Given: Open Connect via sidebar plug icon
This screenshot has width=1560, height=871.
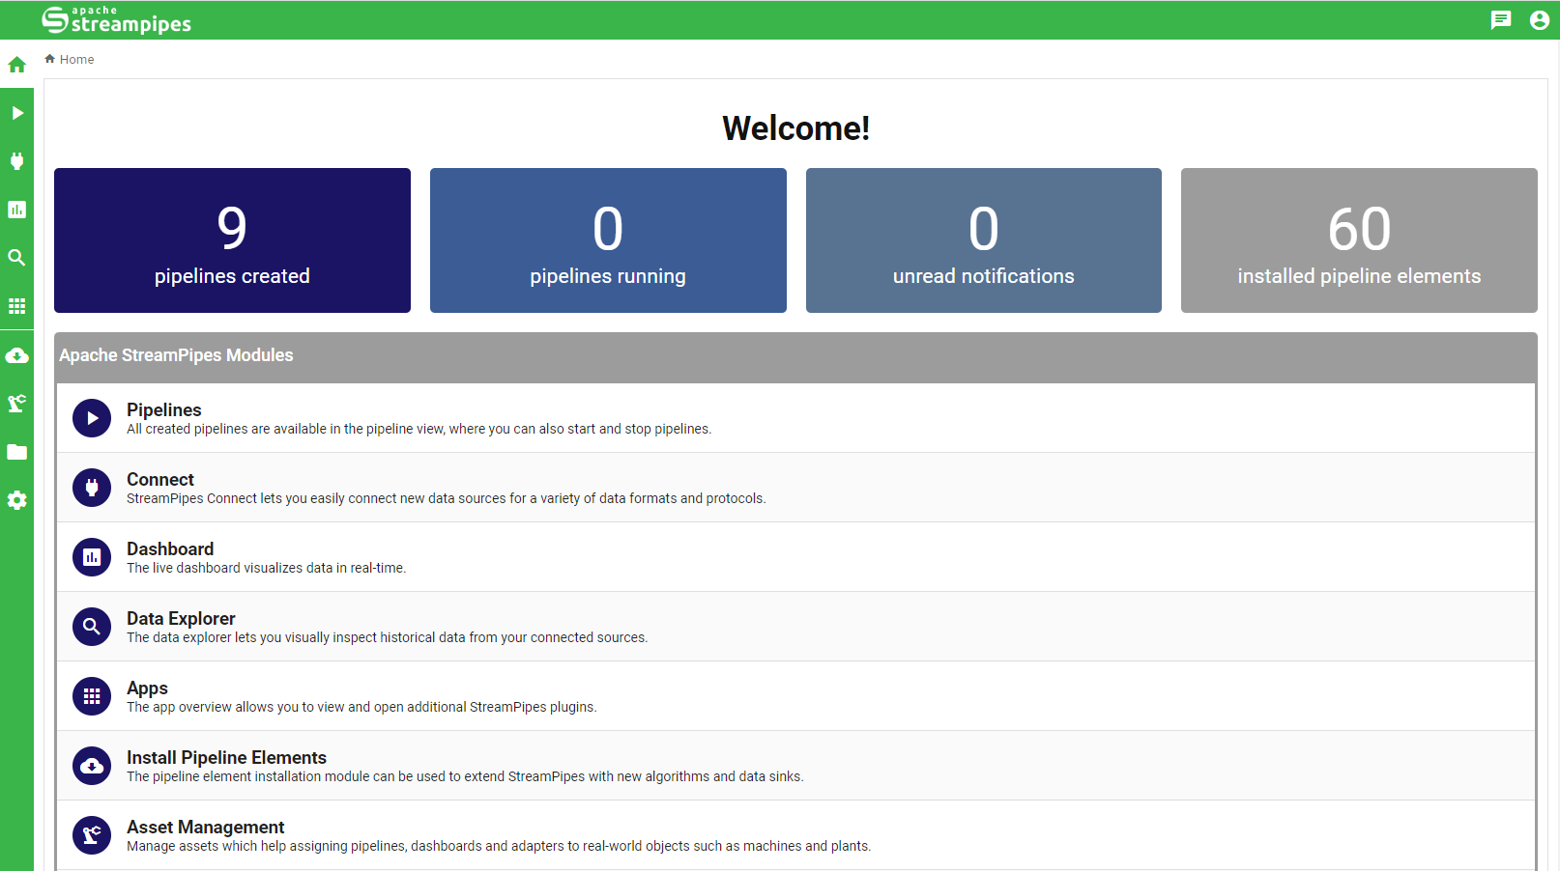Looking at the screenshot, I should pos(16,161).
